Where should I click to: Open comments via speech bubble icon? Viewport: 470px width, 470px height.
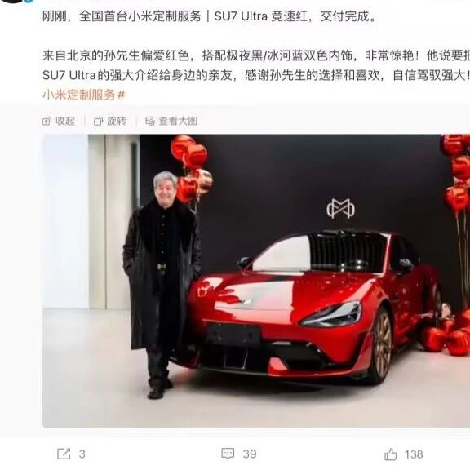(x=228, y=454)
